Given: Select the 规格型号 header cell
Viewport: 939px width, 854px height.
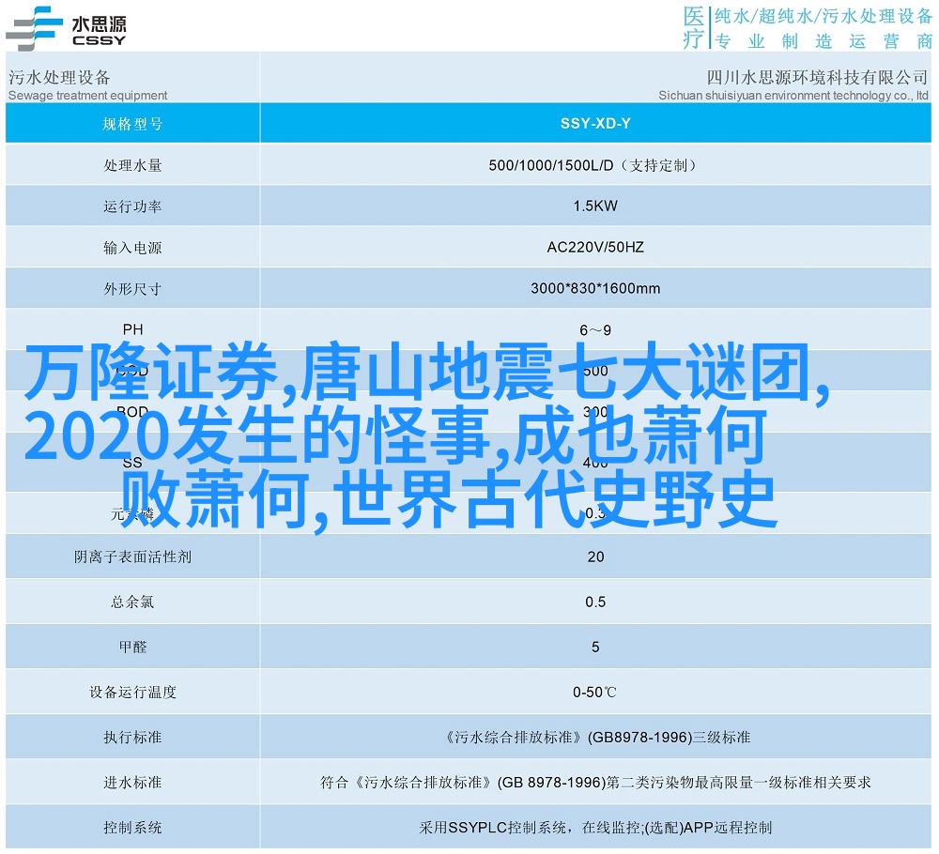Looking at the screenshot, I should click(132, 124).
